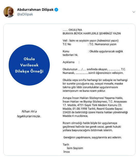
Task: Click the 'Gereğinin yapılmasını, saygılarımla arz ederim' line
Action: 92,137
